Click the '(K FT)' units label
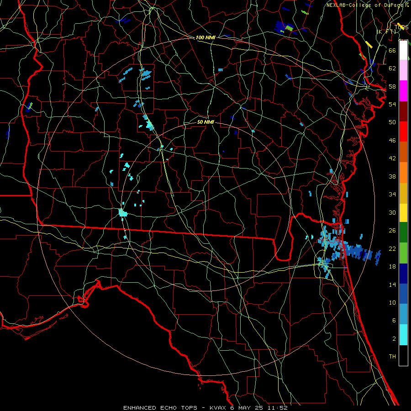Image resolution: width=411 pixels, height=411 pixels. pyautogui.click(x=386, y=32)
